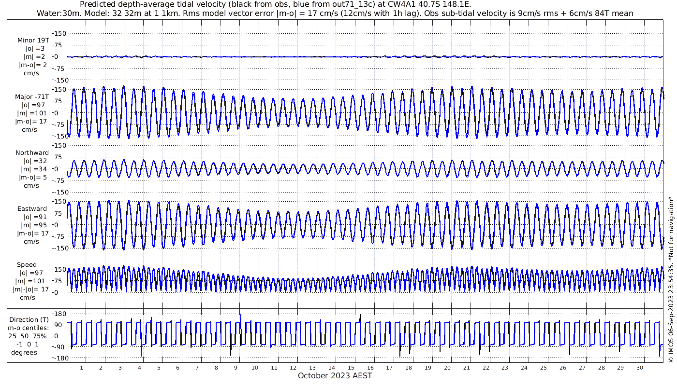The image size is (677, 386).
Task: Click the Eastward panel label
Action: (32, 209)
